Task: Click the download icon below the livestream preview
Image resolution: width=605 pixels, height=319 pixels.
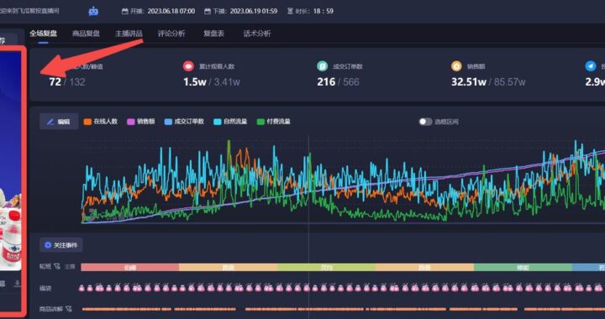Action: [17, 284]
